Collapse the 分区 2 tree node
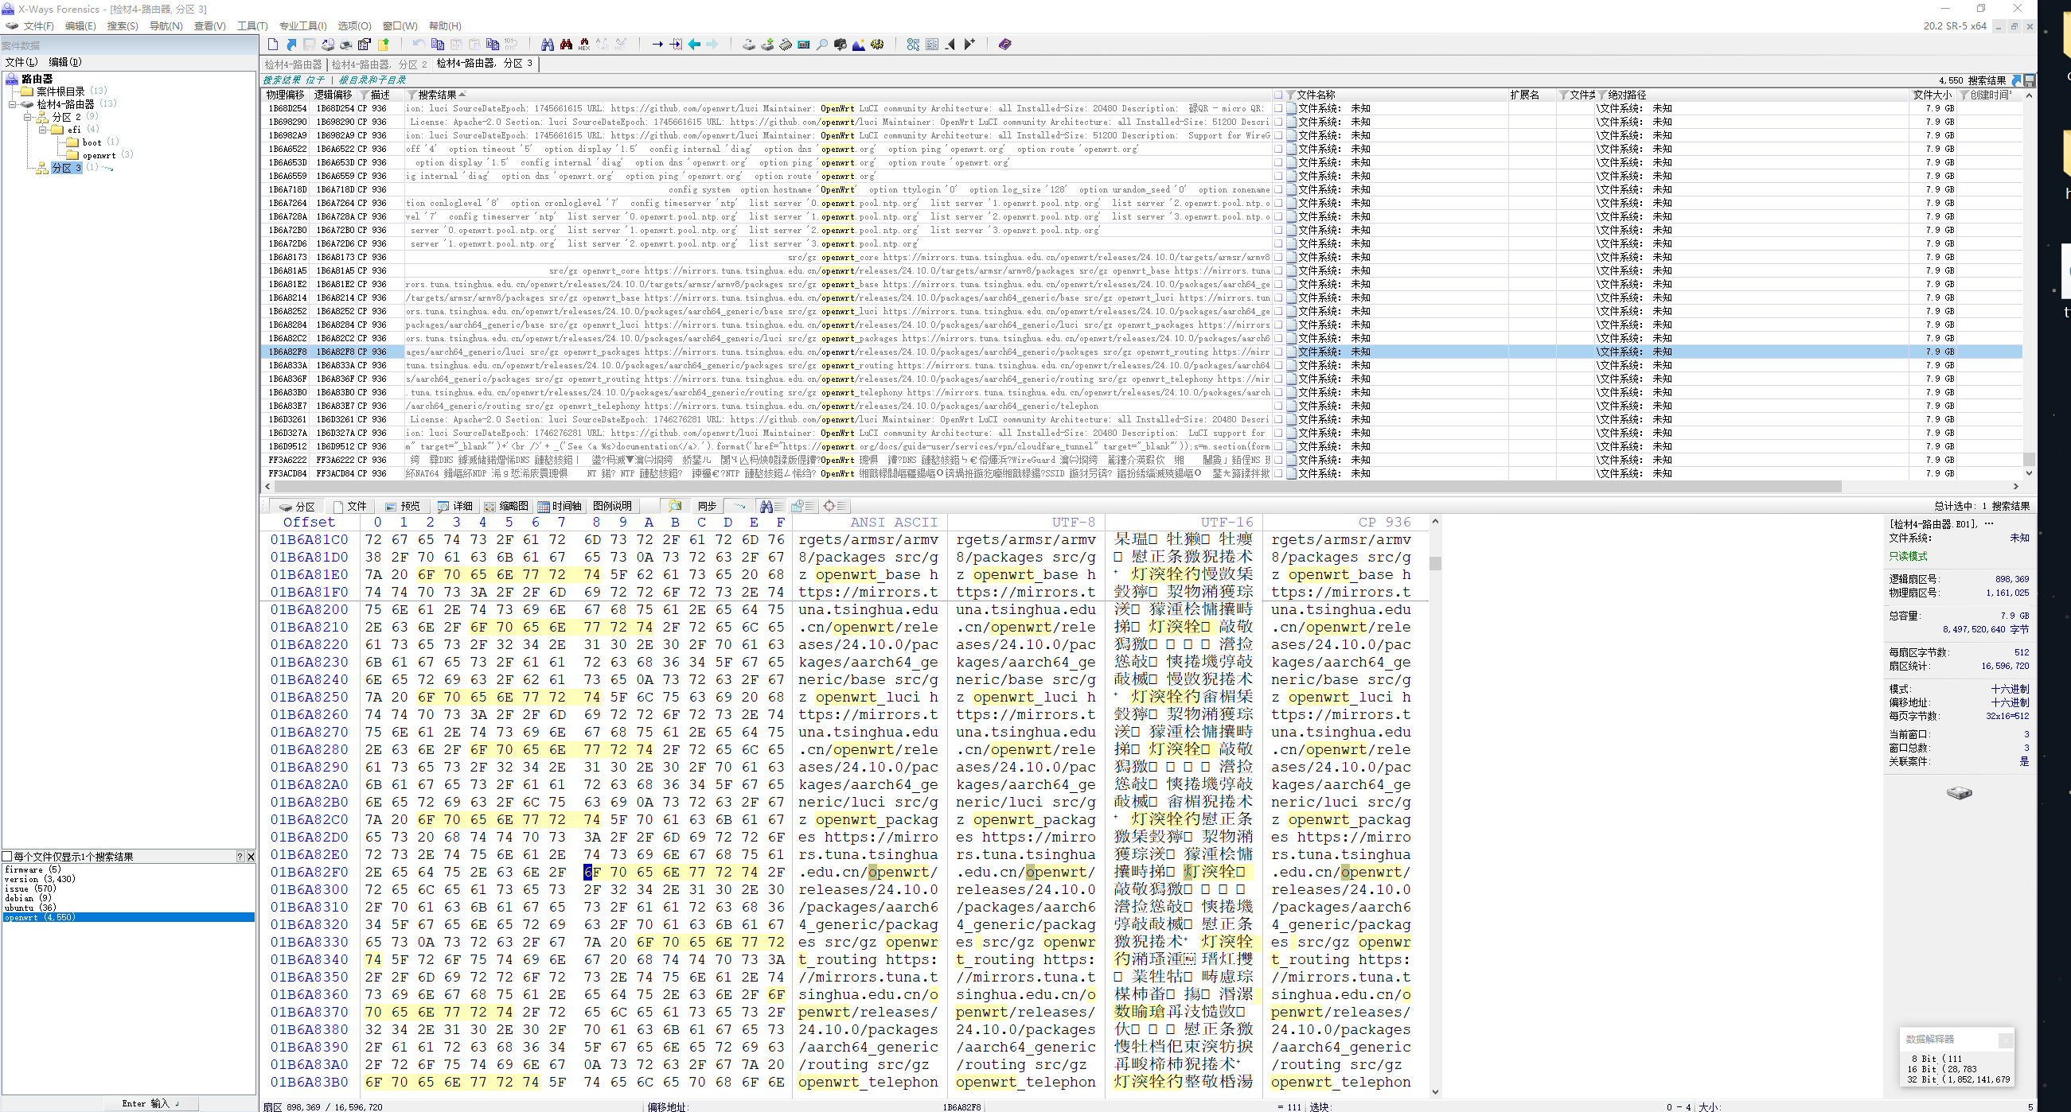The height and width of the screenshot is (1112, 2071). coord(28,117)
